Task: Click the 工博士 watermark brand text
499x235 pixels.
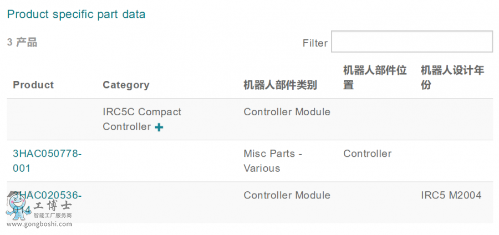Action: coord(53,206)
